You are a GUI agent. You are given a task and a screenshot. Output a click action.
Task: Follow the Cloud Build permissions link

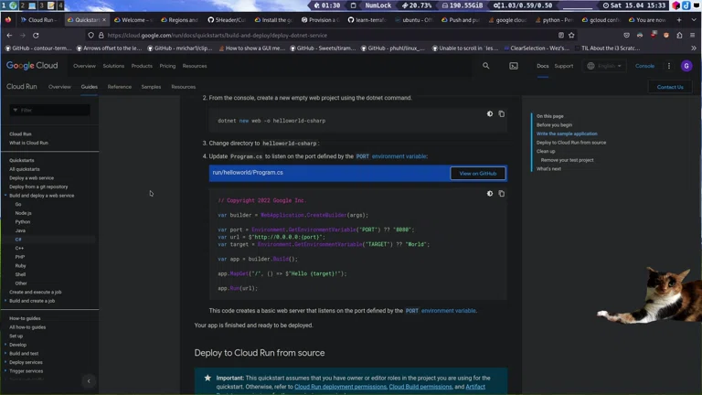[x=420, y=387]
